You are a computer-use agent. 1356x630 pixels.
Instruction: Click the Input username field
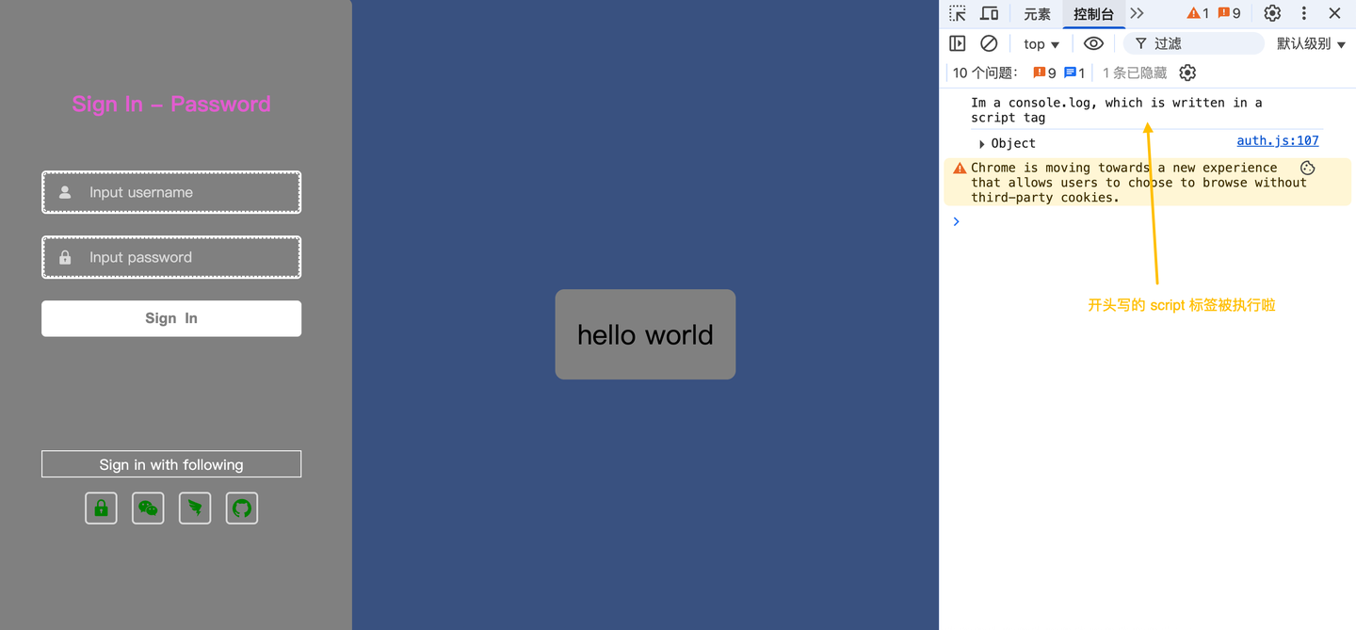[x=171, y=192]
